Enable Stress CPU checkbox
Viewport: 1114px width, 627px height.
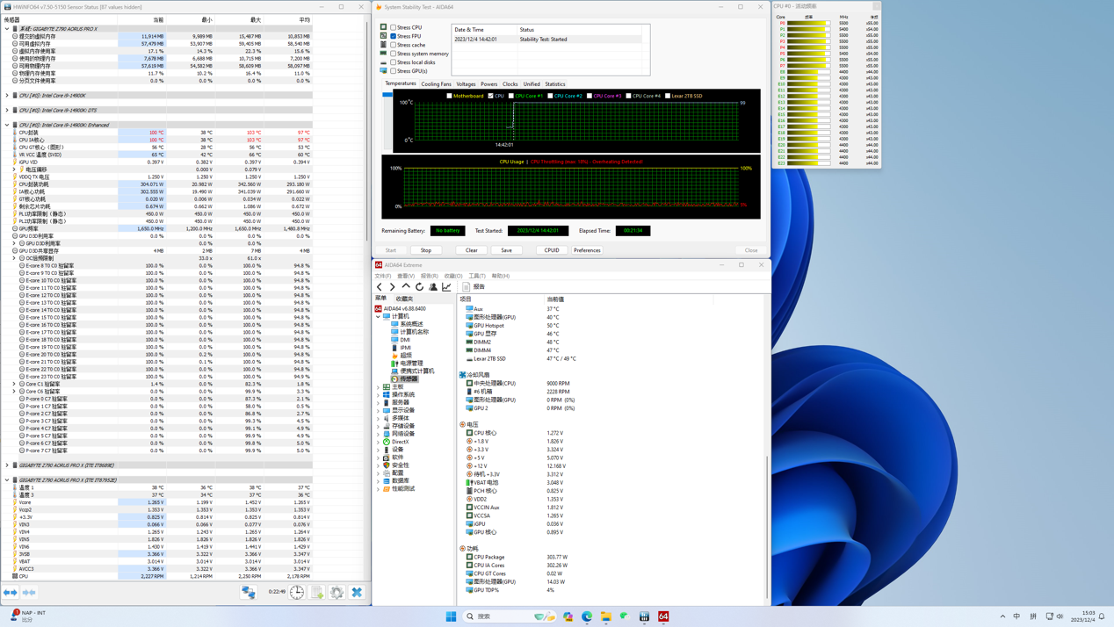coord(393,27)
